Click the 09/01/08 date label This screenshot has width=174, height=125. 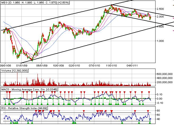pyautogui.click(x=6, y=65)
